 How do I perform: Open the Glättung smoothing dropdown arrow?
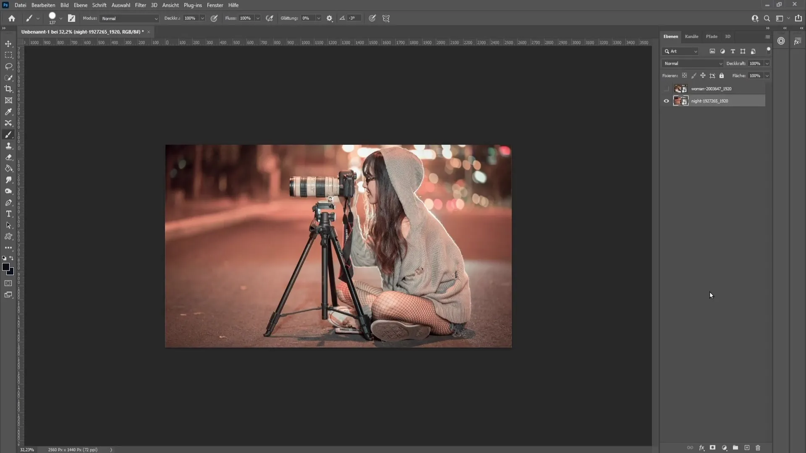click(x=319, y=18)
